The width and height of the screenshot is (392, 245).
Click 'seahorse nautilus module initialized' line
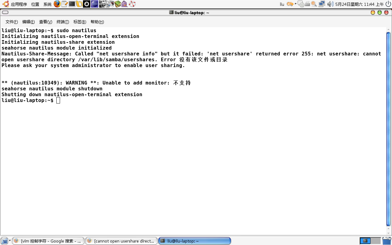(x=57, y=48)
